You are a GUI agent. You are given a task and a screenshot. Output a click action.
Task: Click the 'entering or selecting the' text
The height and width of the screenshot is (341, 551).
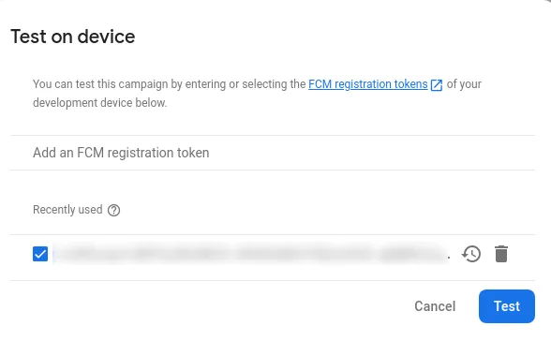[246, 84]
